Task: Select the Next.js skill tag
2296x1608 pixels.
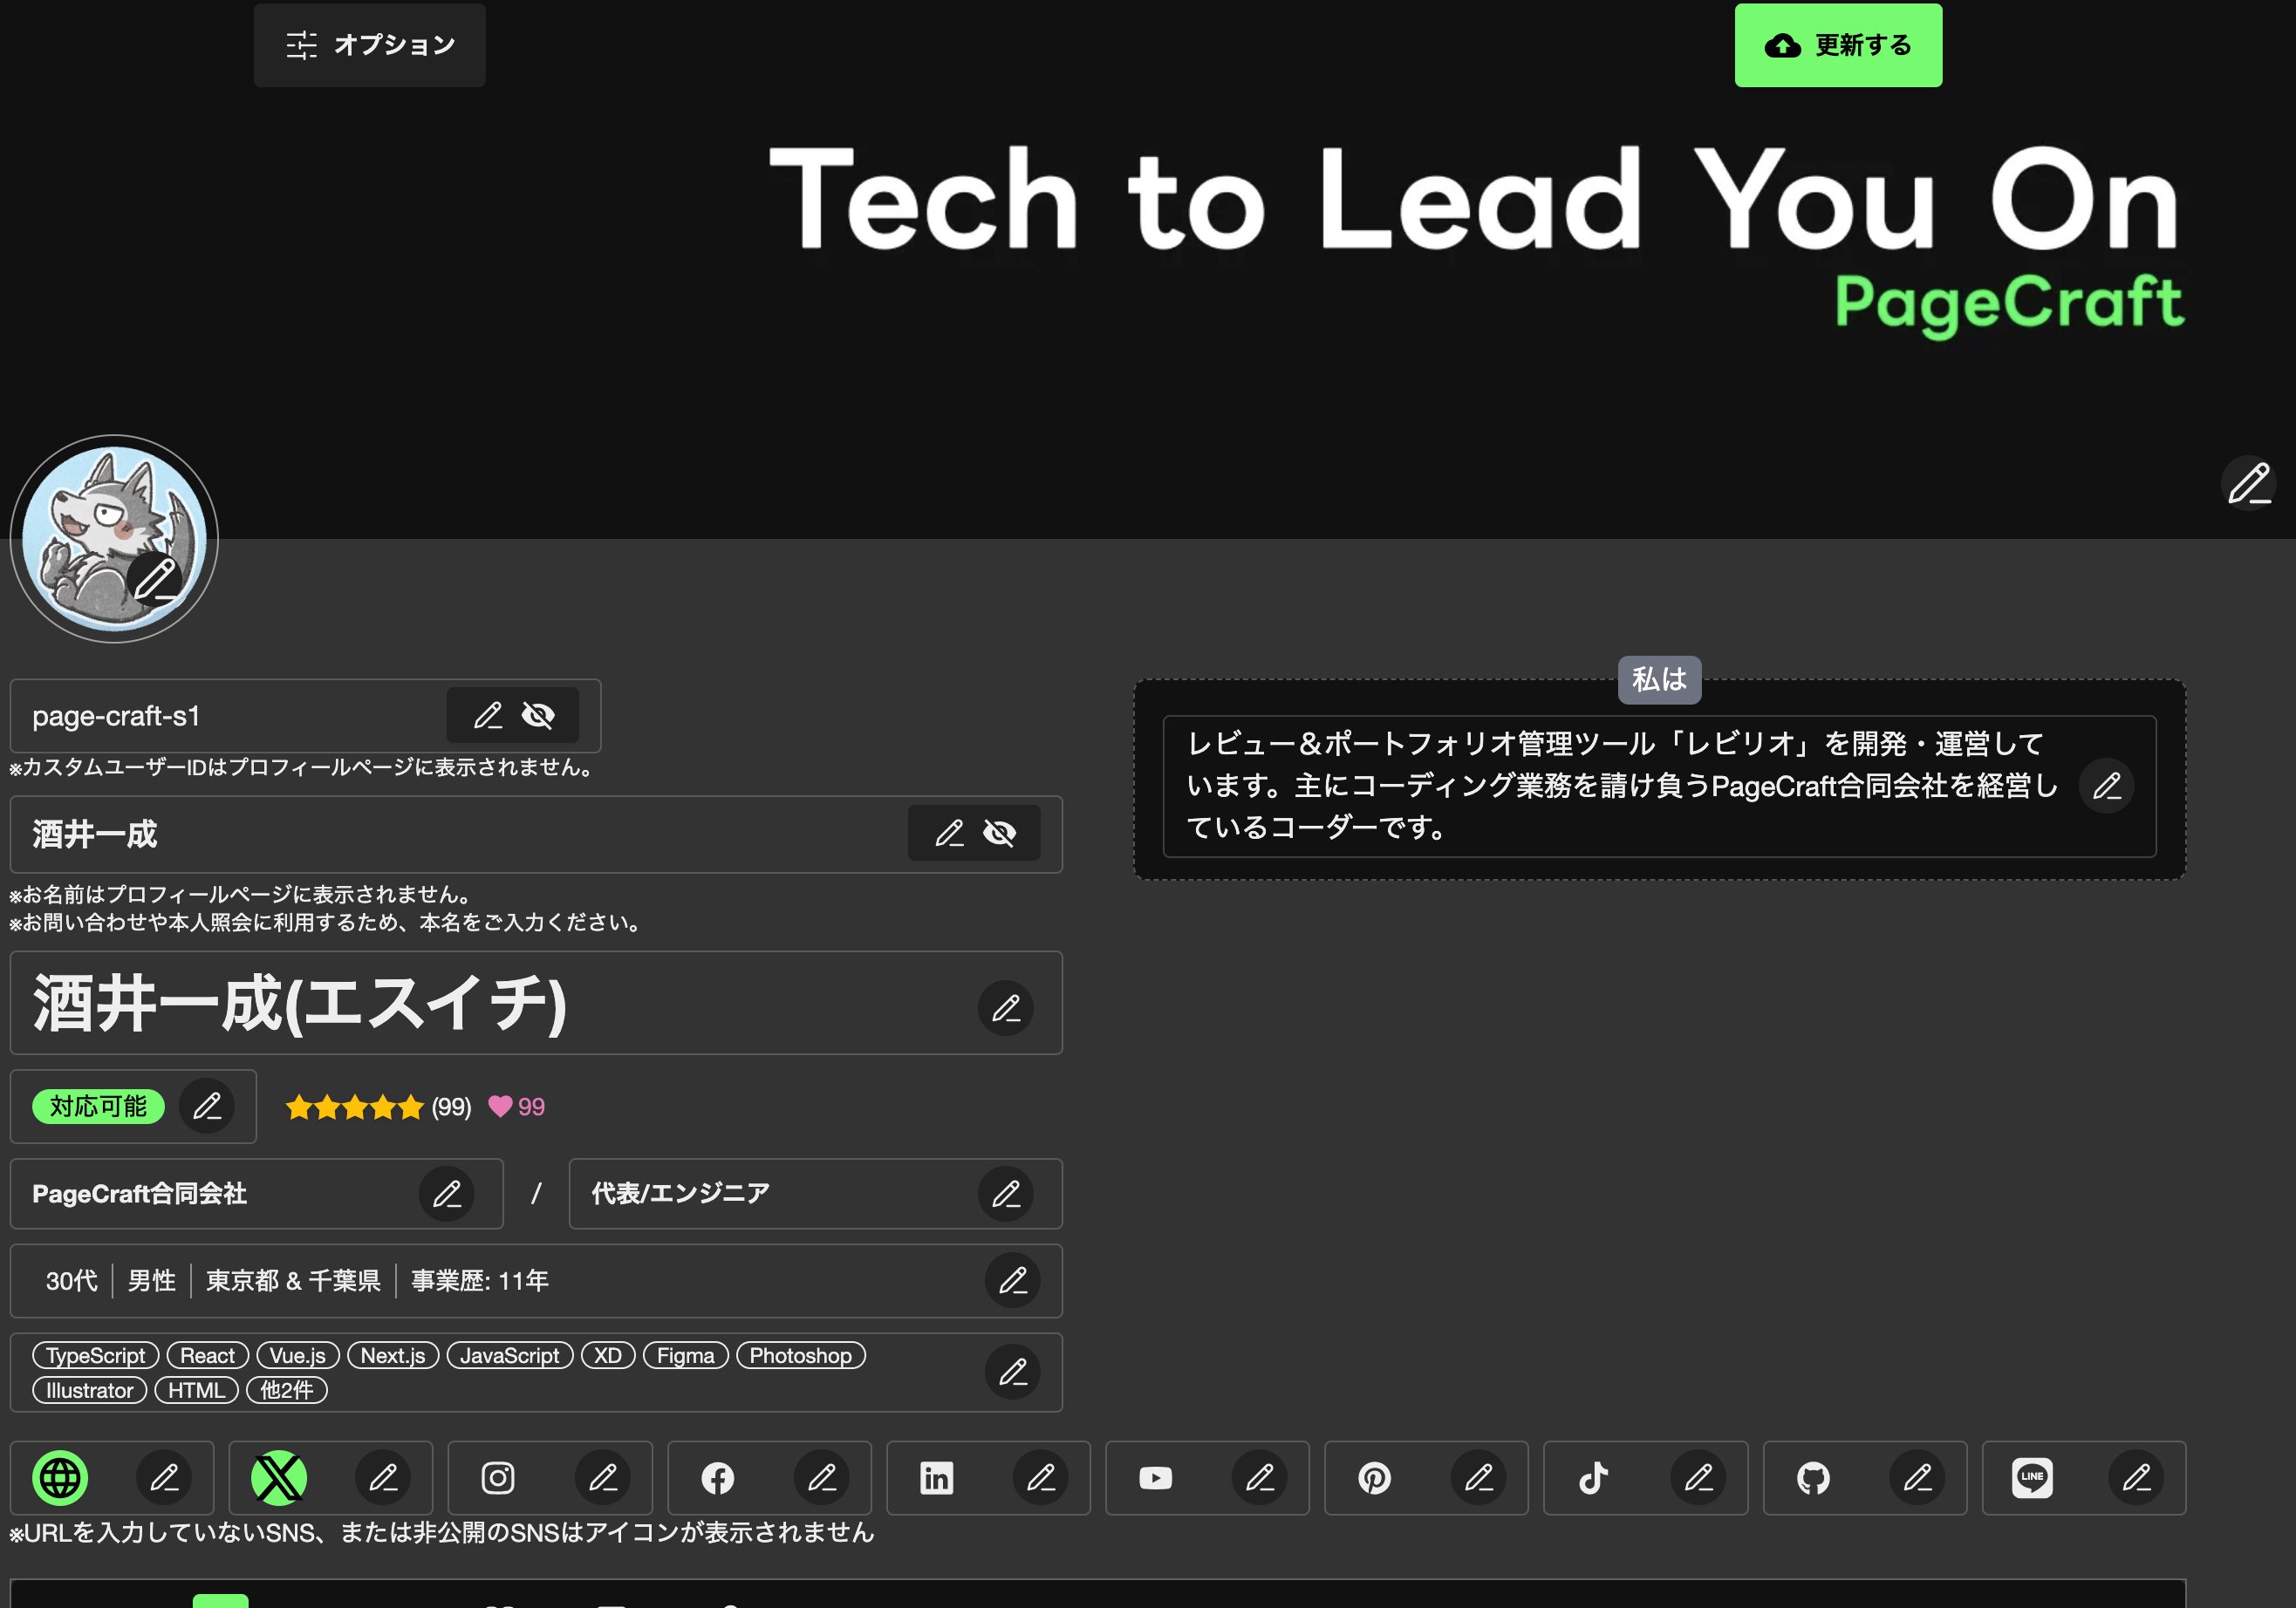Action: click(393, 1355)
